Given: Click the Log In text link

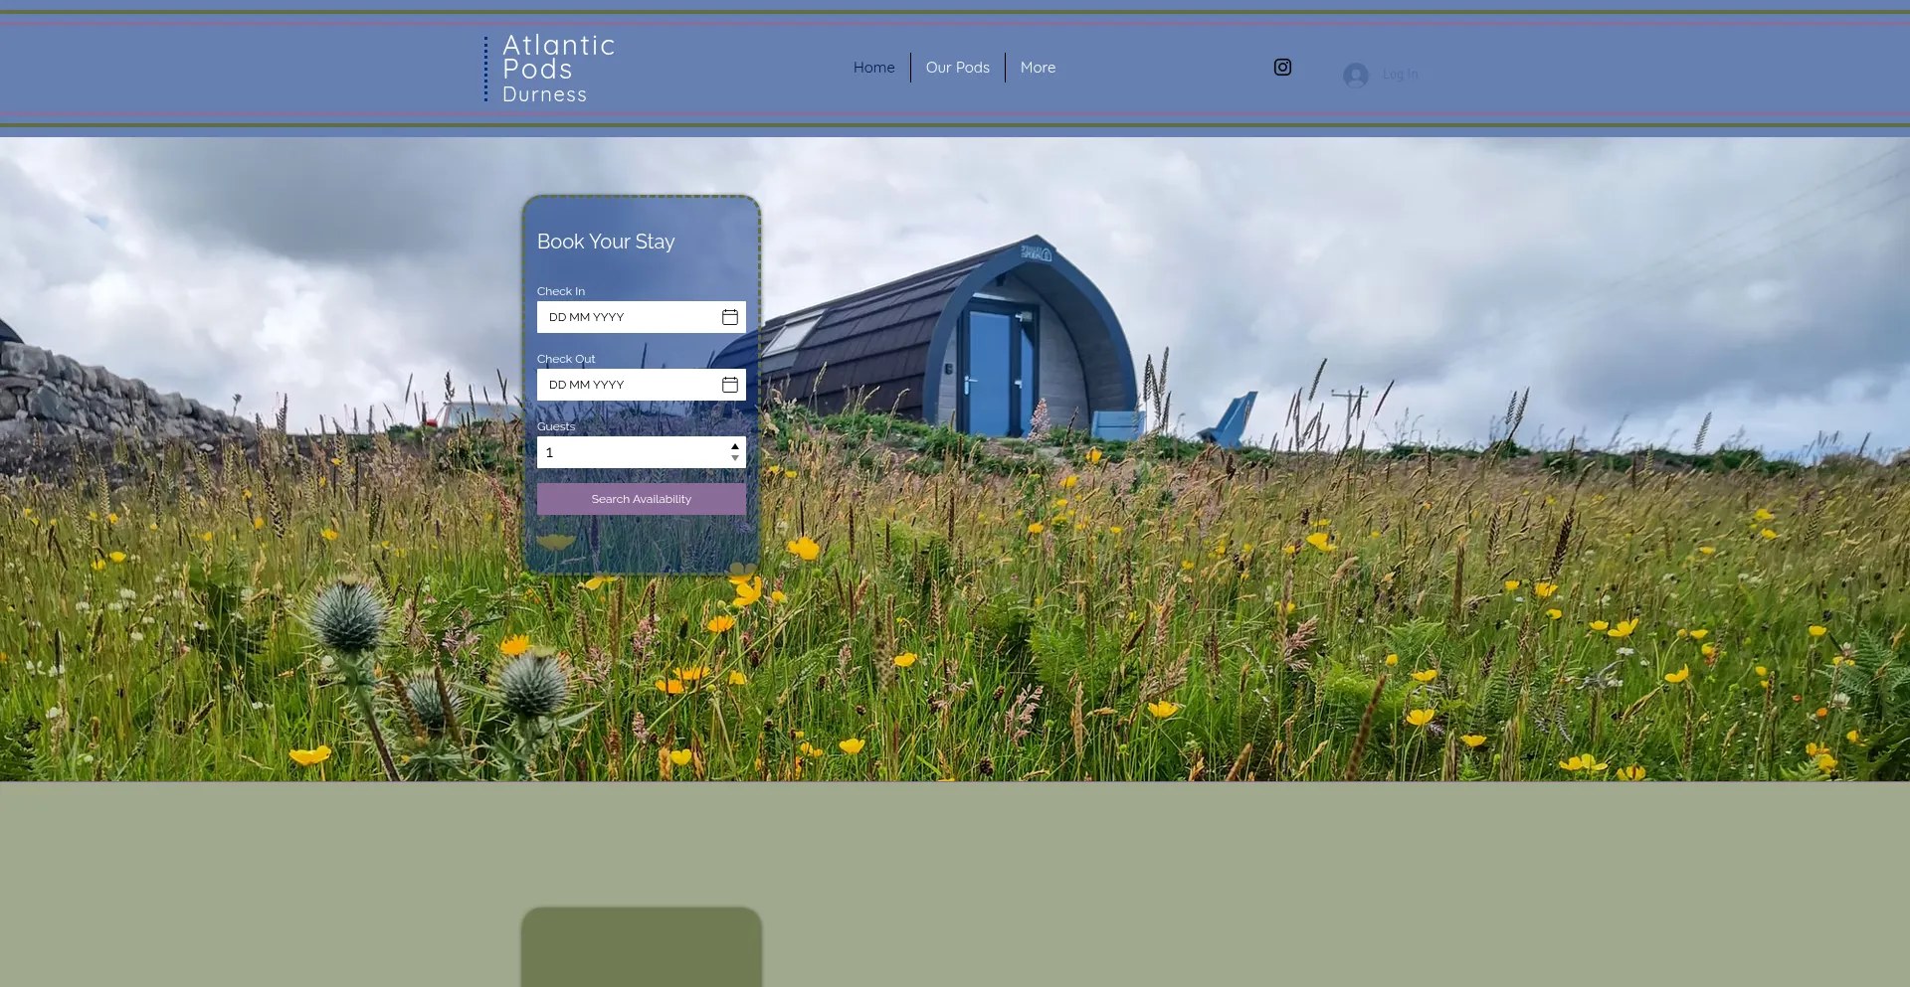Looking at the screenshot, I should (x=1400, y=75).
